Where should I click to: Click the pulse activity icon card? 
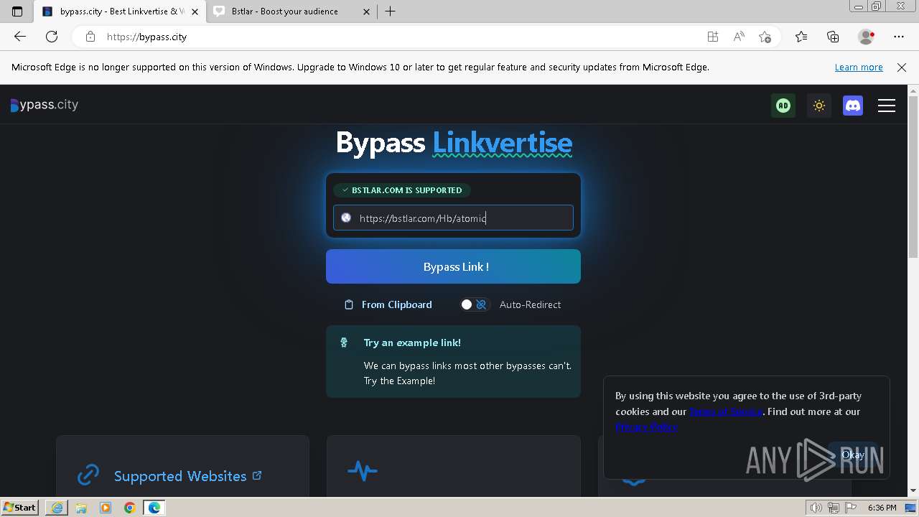pos(363,471)
